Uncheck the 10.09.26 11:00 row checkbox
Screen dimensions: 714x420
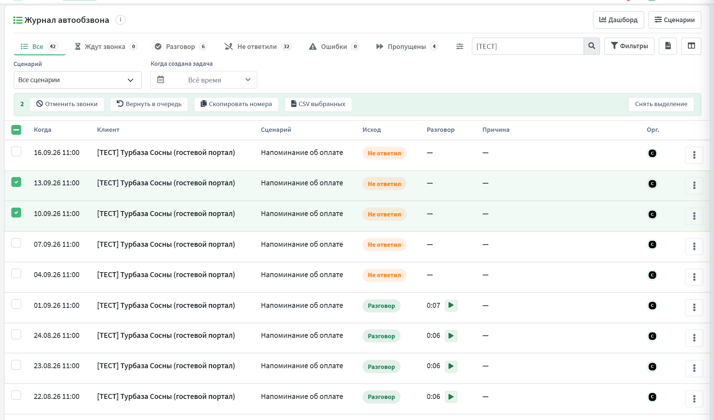coord(16,212)
